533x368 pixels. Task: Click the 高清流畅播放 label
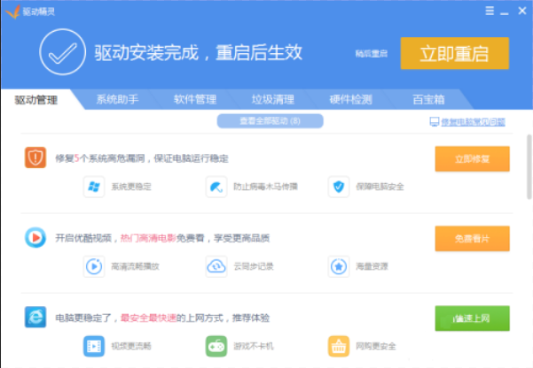coord(136,266)
